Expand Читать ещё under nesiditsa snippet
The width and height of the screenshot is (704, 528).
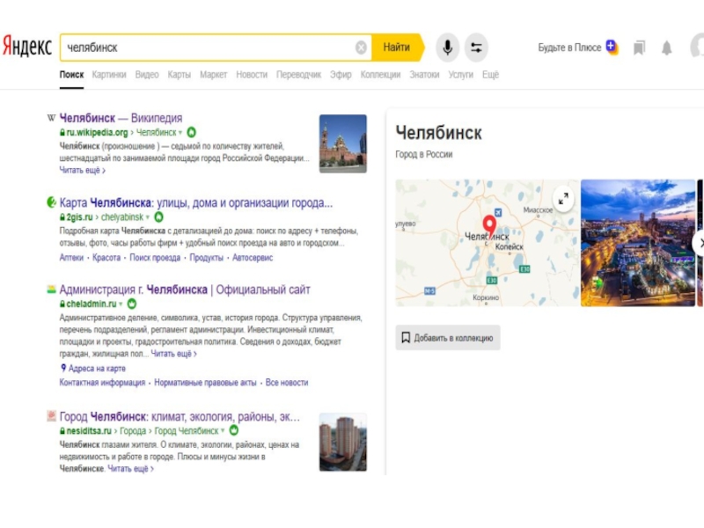tap(130, 469)
